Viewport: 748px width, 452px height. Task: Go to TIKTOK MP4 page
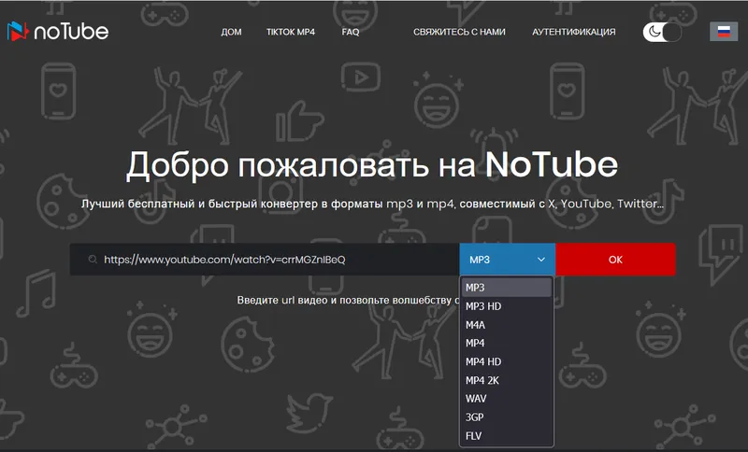click(291, 32)
